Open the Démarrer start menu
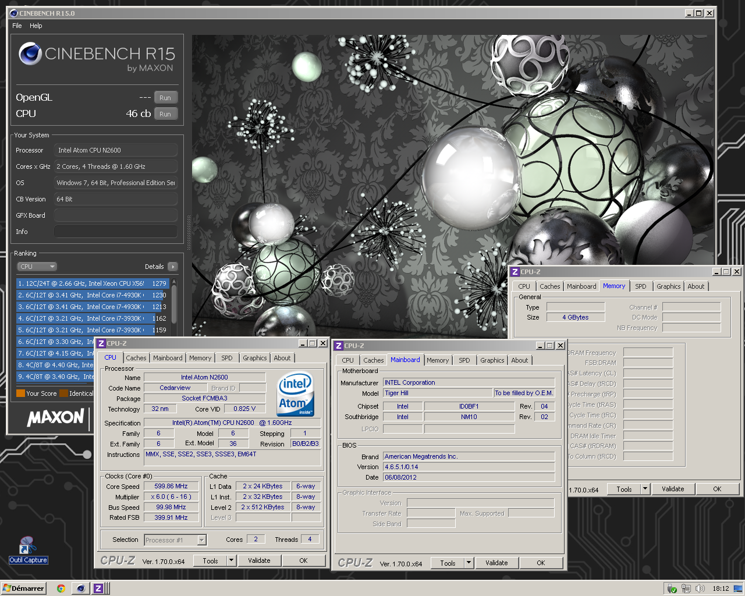Viewport: 745px width, 596px height. (x=23, y=588)
